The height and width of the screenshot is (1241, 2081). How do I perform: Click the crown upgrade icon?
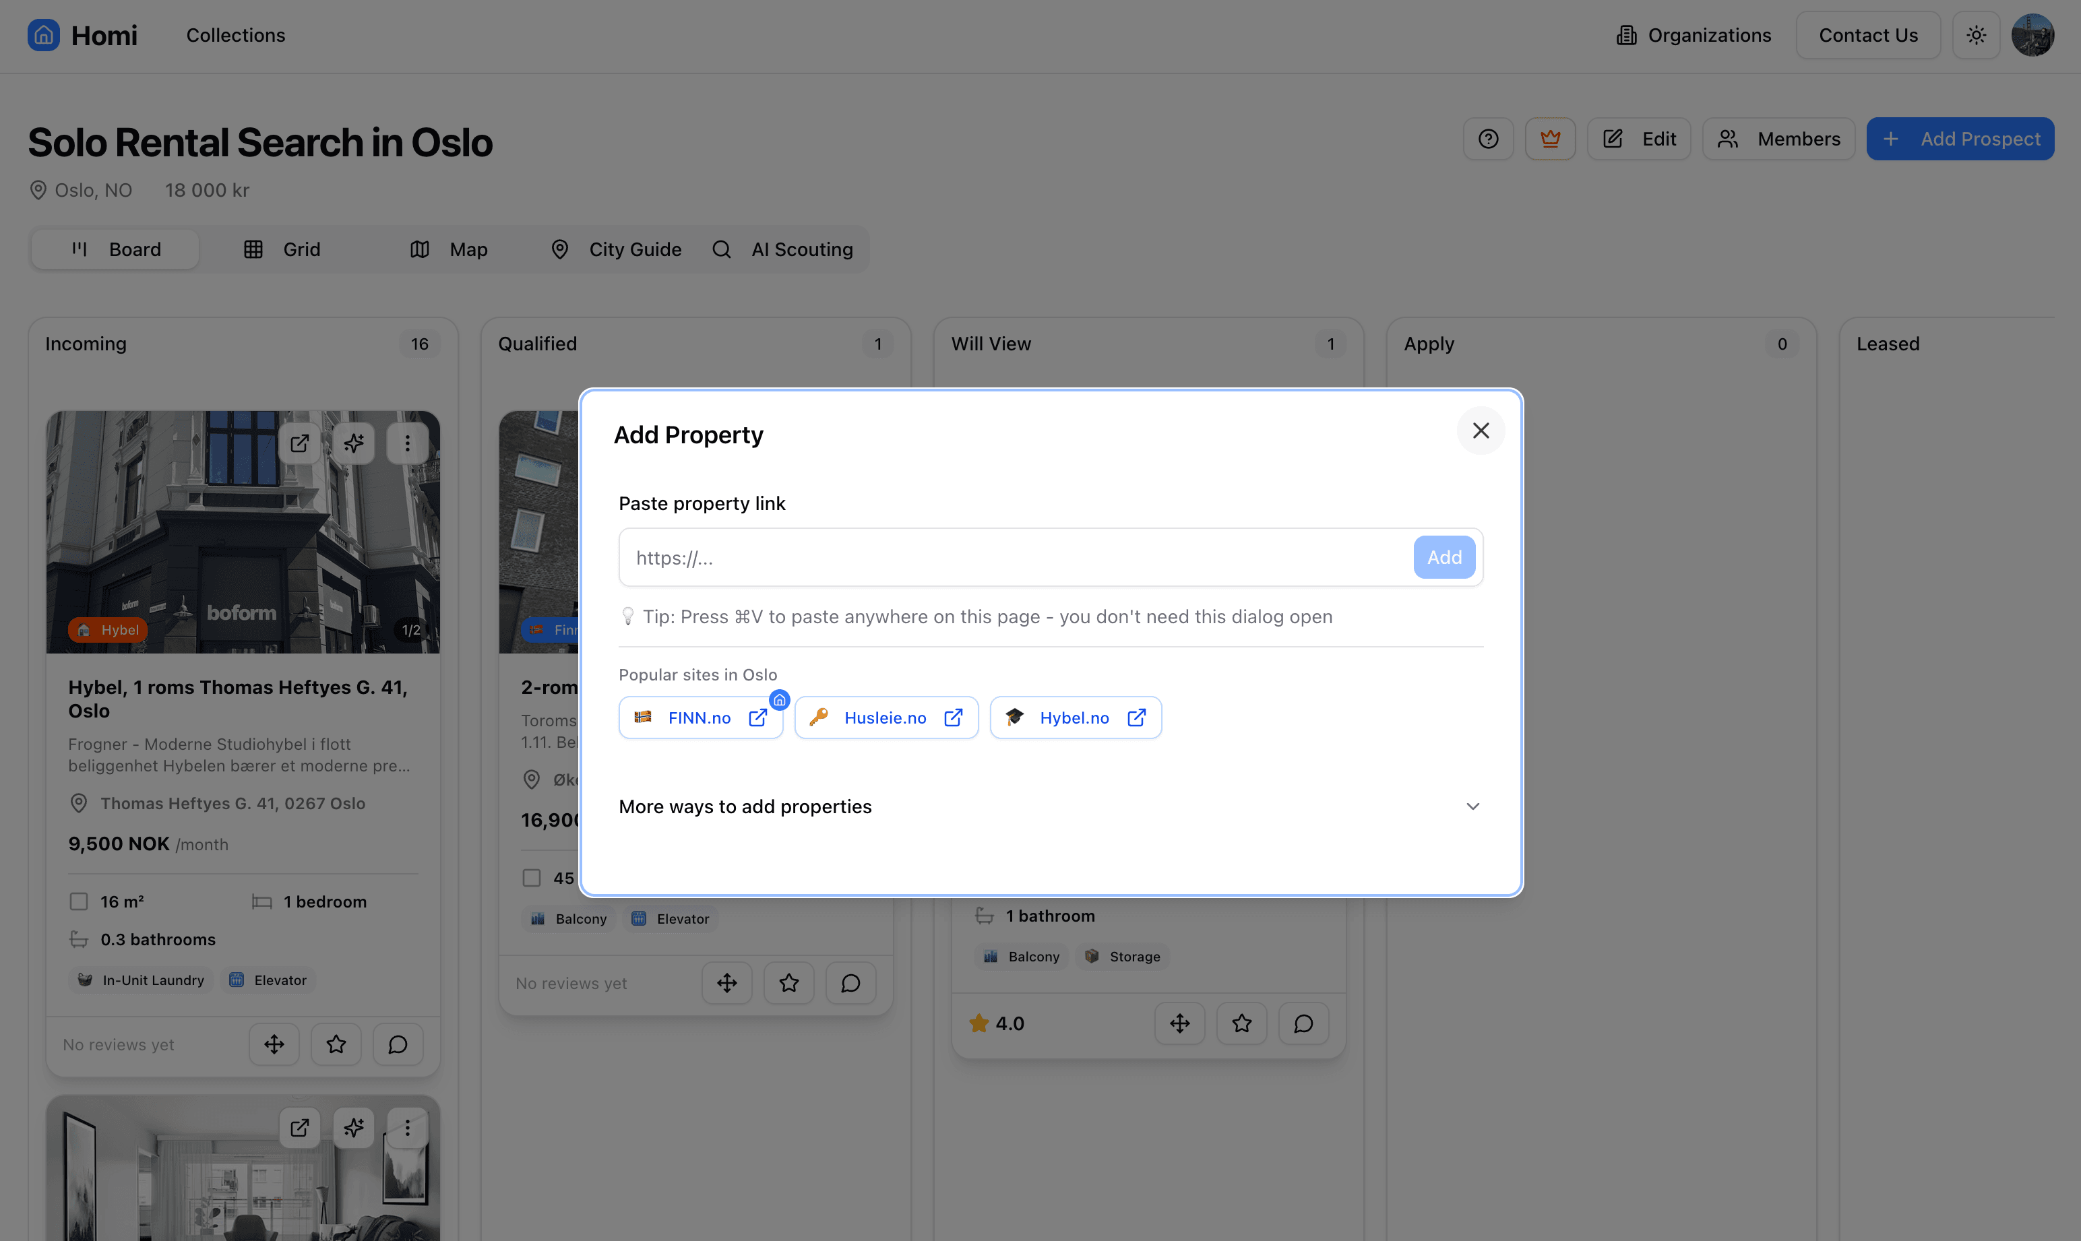1550,139
